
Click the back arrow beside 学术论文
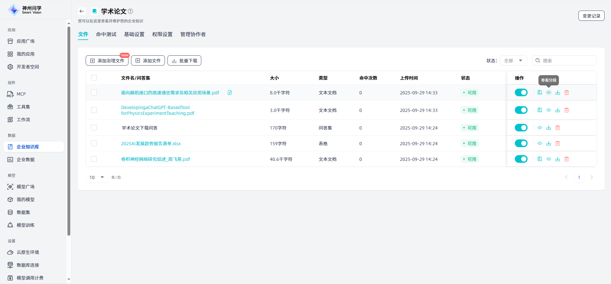[82, 11]
